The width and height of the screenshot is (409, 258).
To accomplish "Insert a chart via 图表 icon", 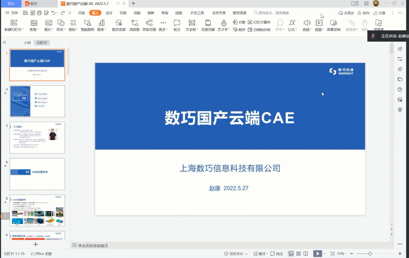I will [101, 26].
